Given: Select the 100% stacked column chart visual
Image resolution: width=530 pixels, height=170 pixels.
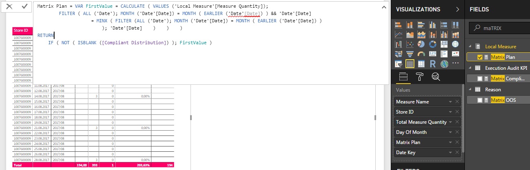Looking at the screenshot, I should coord(455,25).
